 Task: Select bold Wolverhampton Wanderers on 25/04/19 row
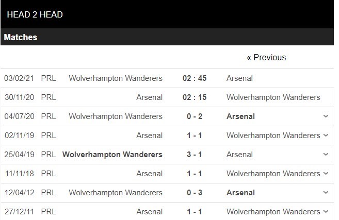point(112,155)
